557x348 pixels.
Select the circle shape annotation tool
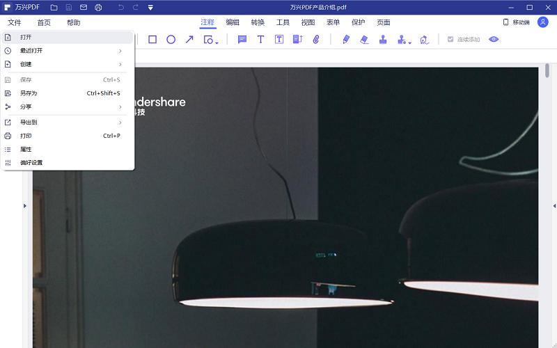click(171, 40)
